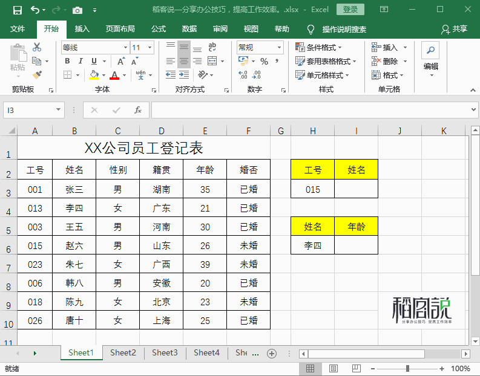This screenshot has height=376, width=480.
Task: Toggle middle align
Action: point(184,47)
